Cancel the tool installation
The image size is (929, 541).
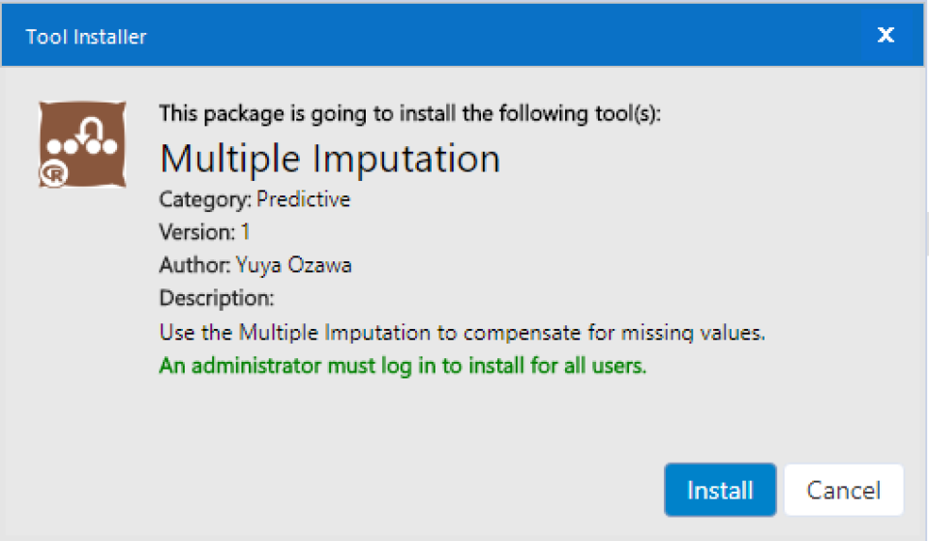843,490
